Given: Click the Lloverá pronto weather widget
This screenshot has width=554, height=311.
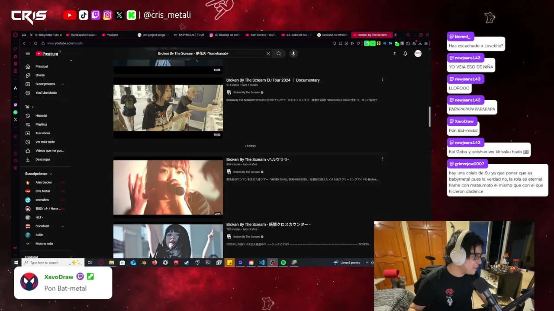Looking at the screenshot, I should (347, 263).
